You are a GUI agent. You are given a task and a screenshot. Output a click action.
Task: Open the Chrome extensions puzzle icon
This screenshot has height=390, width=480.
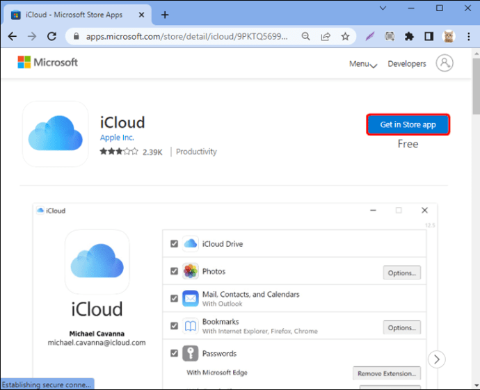pyautogui.click(x=409, y=36)
